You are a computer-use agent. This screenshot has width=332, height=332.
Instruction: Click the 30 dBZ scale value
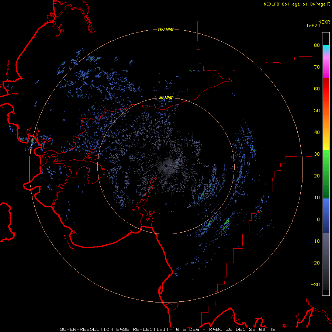[317, 154]
